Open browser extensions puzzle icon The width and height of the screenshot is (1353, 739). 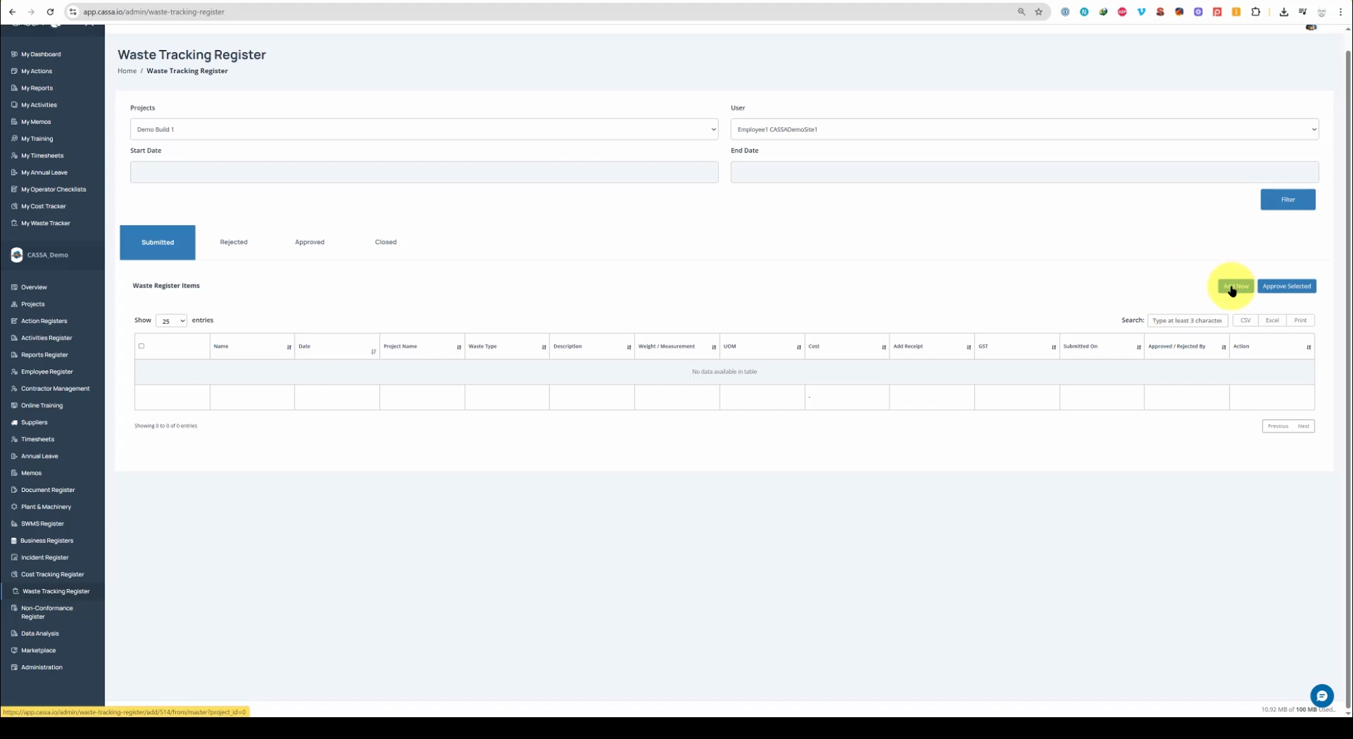tap(1256, 12)
